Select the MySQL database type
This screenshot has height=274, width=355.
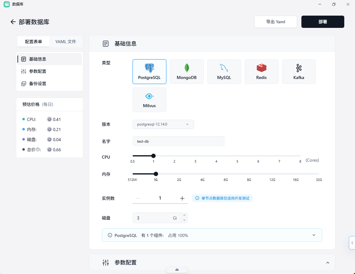(x=224, y=72)
